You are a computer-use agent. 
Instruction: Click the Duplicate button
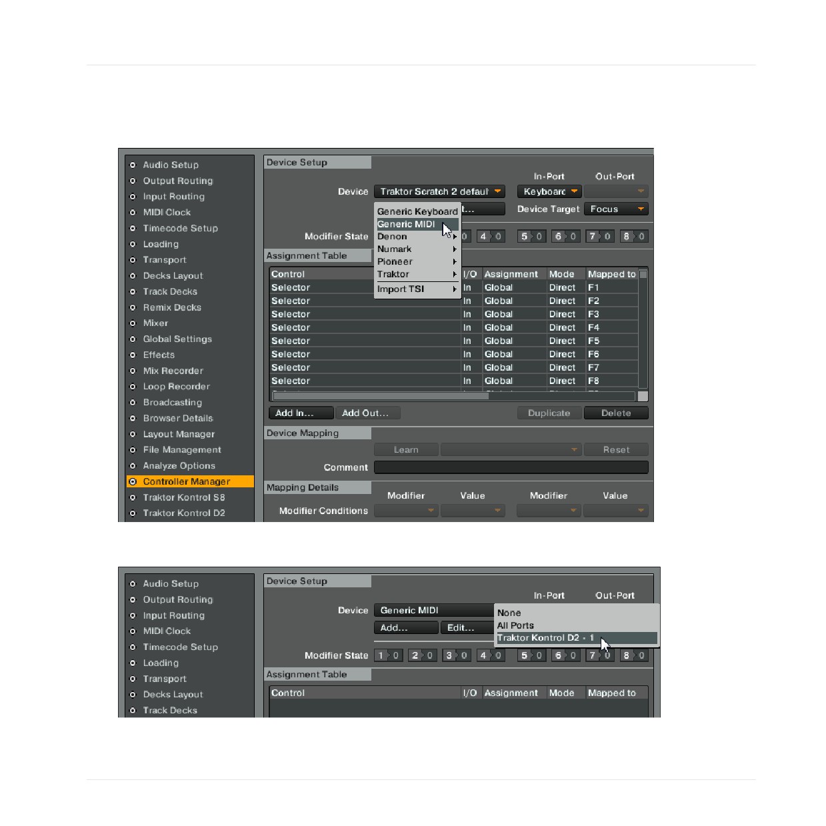549,413
